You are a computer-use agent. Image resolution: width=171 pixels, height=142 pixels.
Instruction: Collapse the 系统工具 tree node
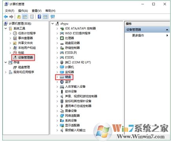[x=6, y=28]
